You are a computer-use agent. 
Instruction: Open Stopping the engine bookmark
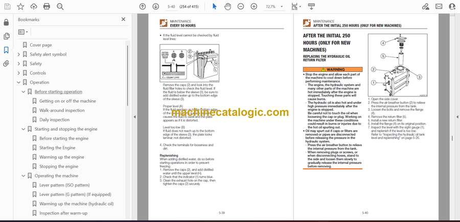(59, 166)
